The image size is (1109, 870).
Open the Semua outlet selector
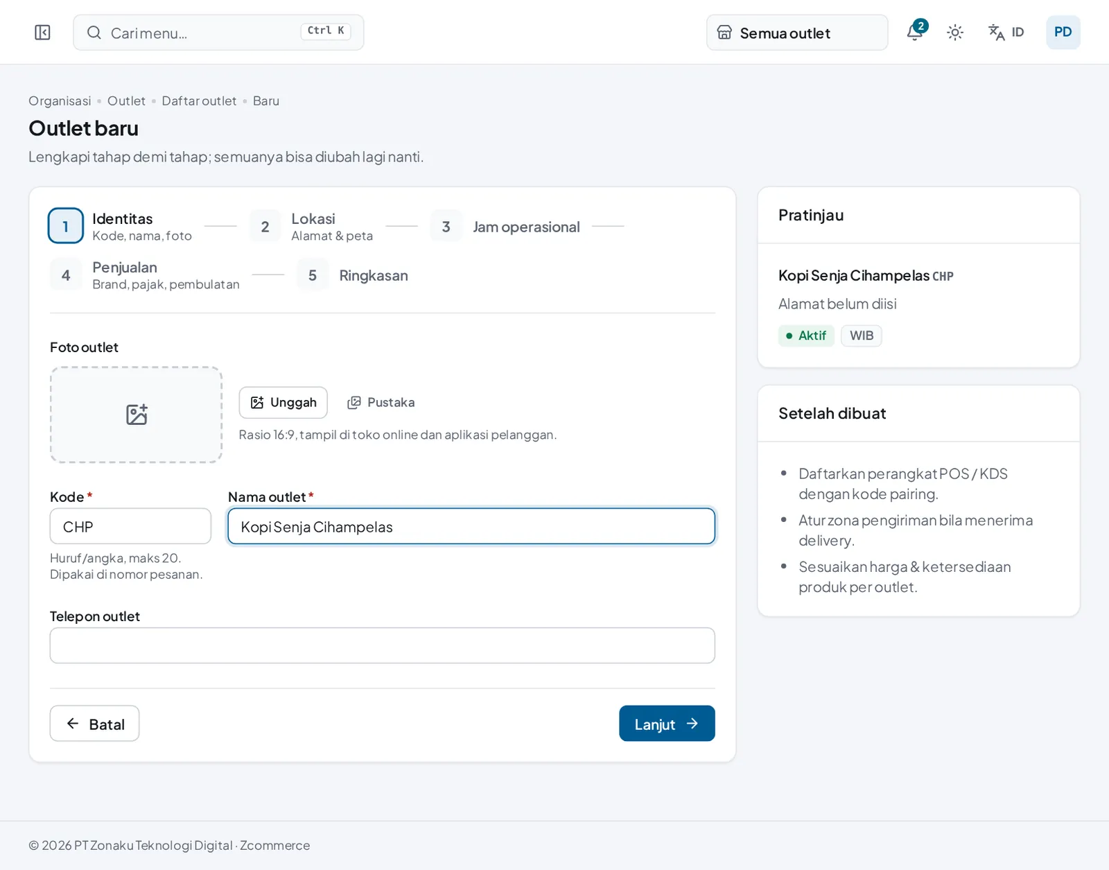(x=797, y=33)
